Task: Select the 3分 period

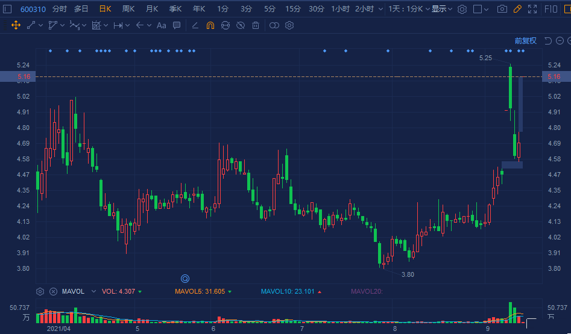Action: [x=246, y=9]
